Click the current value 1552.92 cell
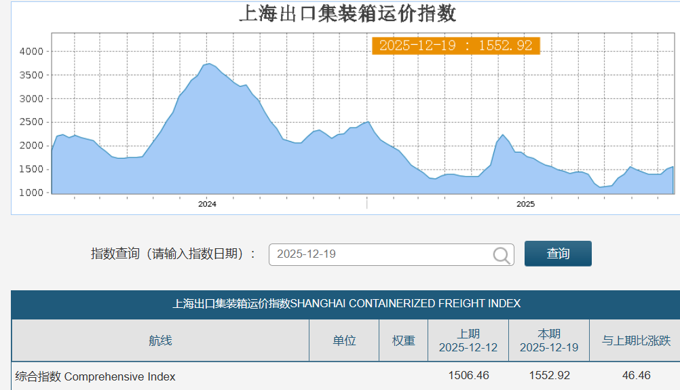The width and height of the screenshot is (680, 390). 550,375
